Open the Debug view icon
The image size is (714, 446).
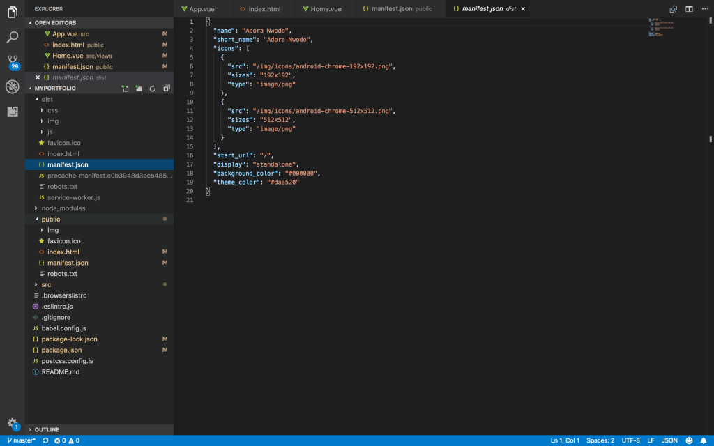[12, 86]
